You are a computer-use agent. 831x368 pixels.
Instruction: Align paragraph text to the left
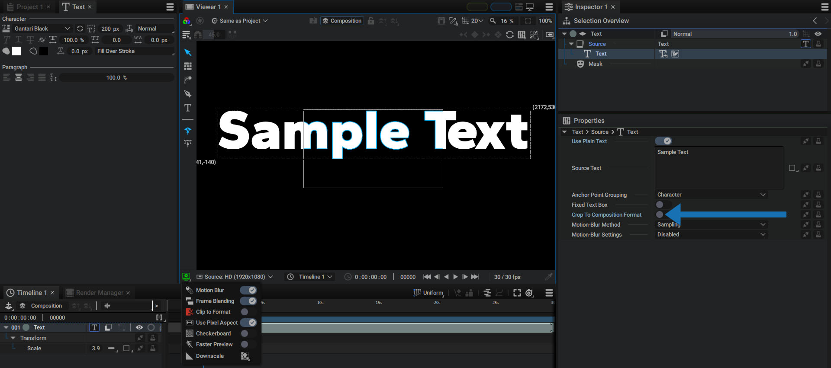[x=7, y=78]
